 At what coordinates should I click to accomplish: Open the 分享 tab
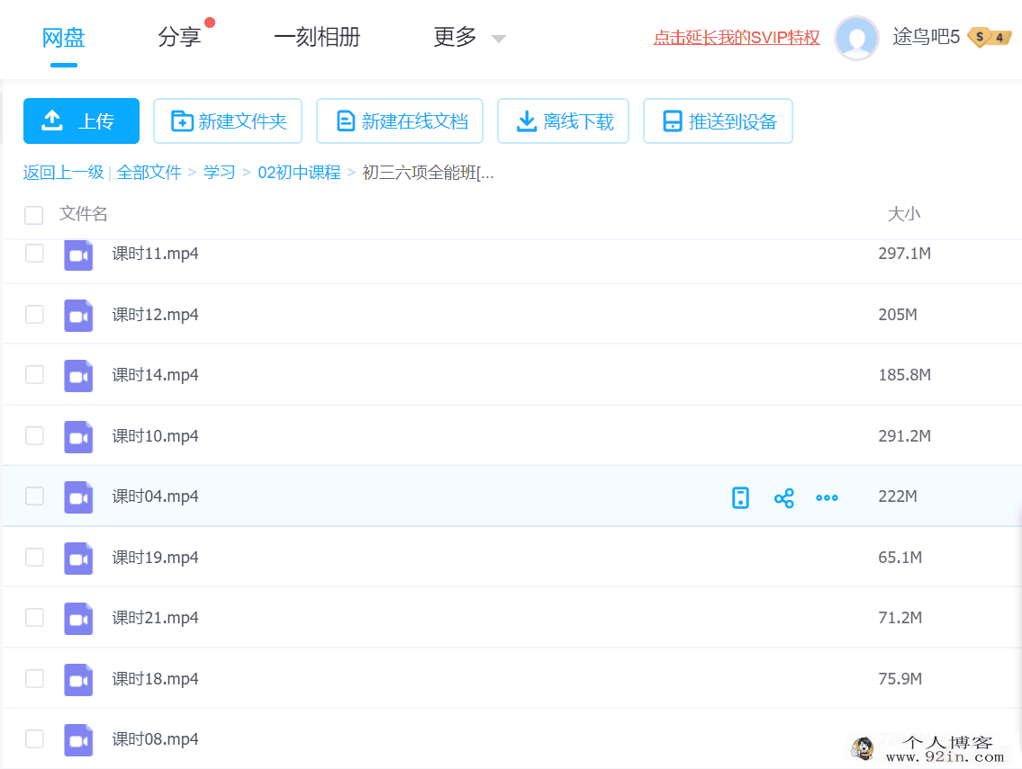pyautogui.click(x=179, y=37)
